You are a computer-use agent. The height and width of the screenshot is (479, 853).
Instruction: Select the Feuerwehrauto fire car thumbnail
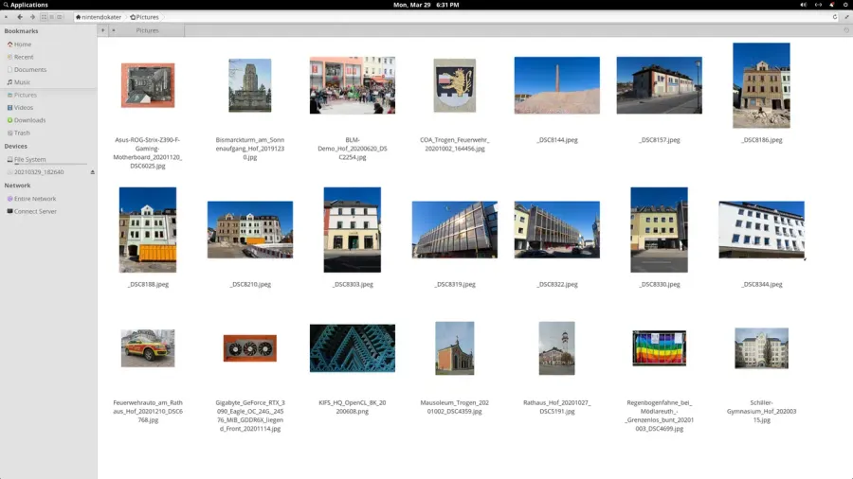coord(148,348)
